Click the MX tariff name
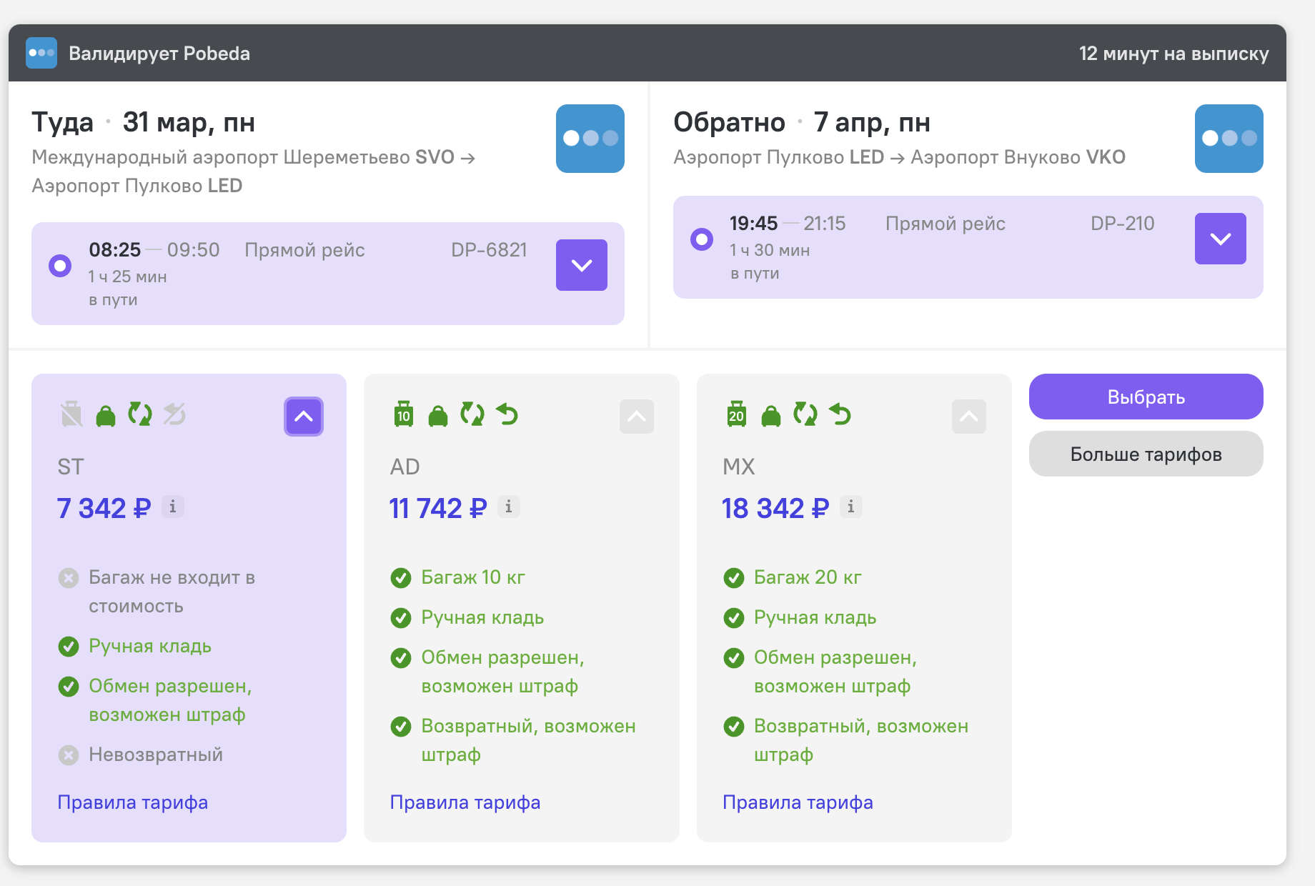 pos(739,467)
